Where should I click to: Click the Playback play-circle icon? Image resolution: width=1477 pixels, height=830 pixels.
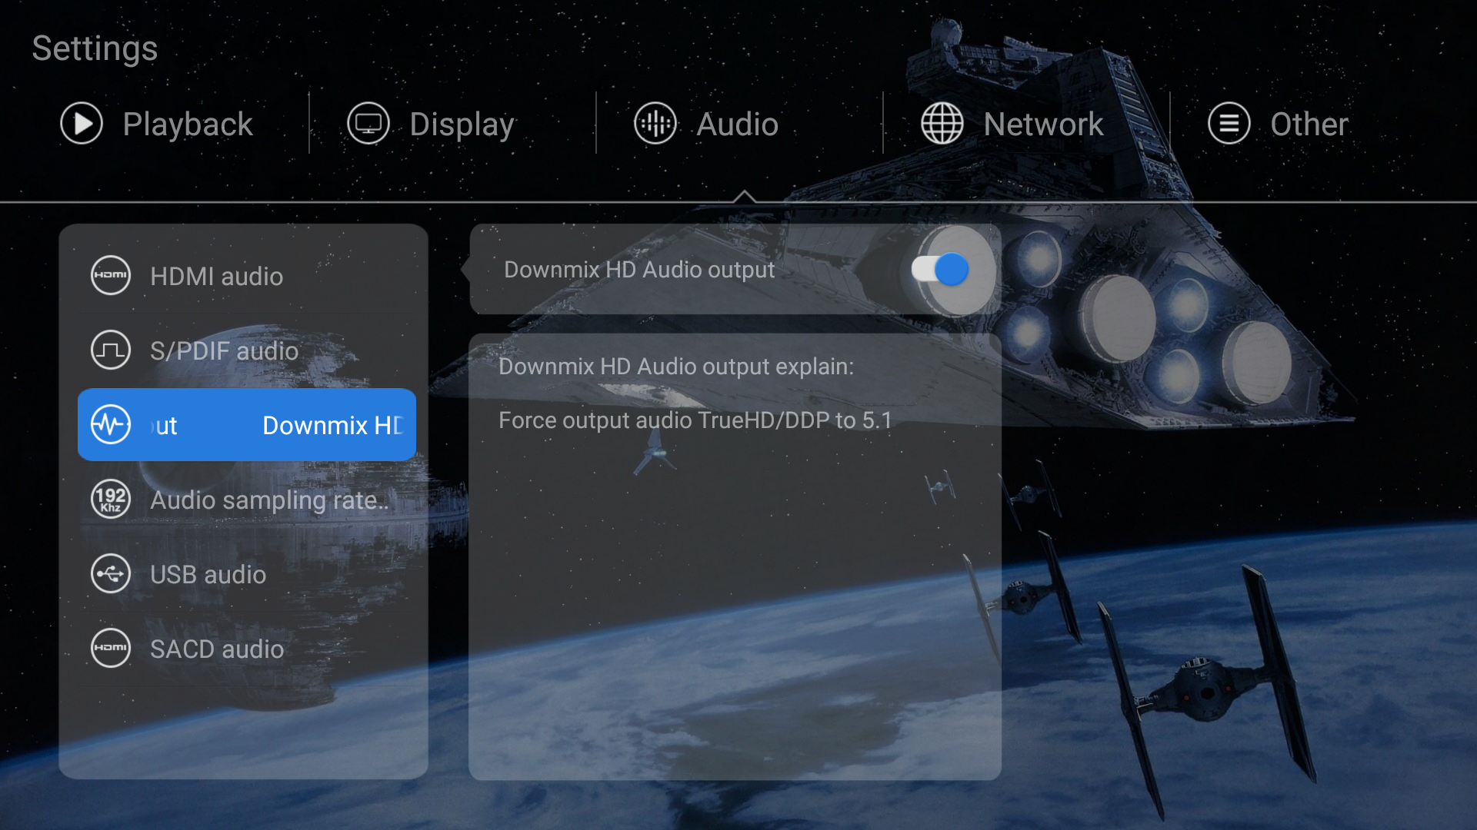82,123
